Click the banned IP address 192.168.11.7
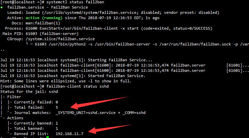The image size is (249, 138). 69,133
